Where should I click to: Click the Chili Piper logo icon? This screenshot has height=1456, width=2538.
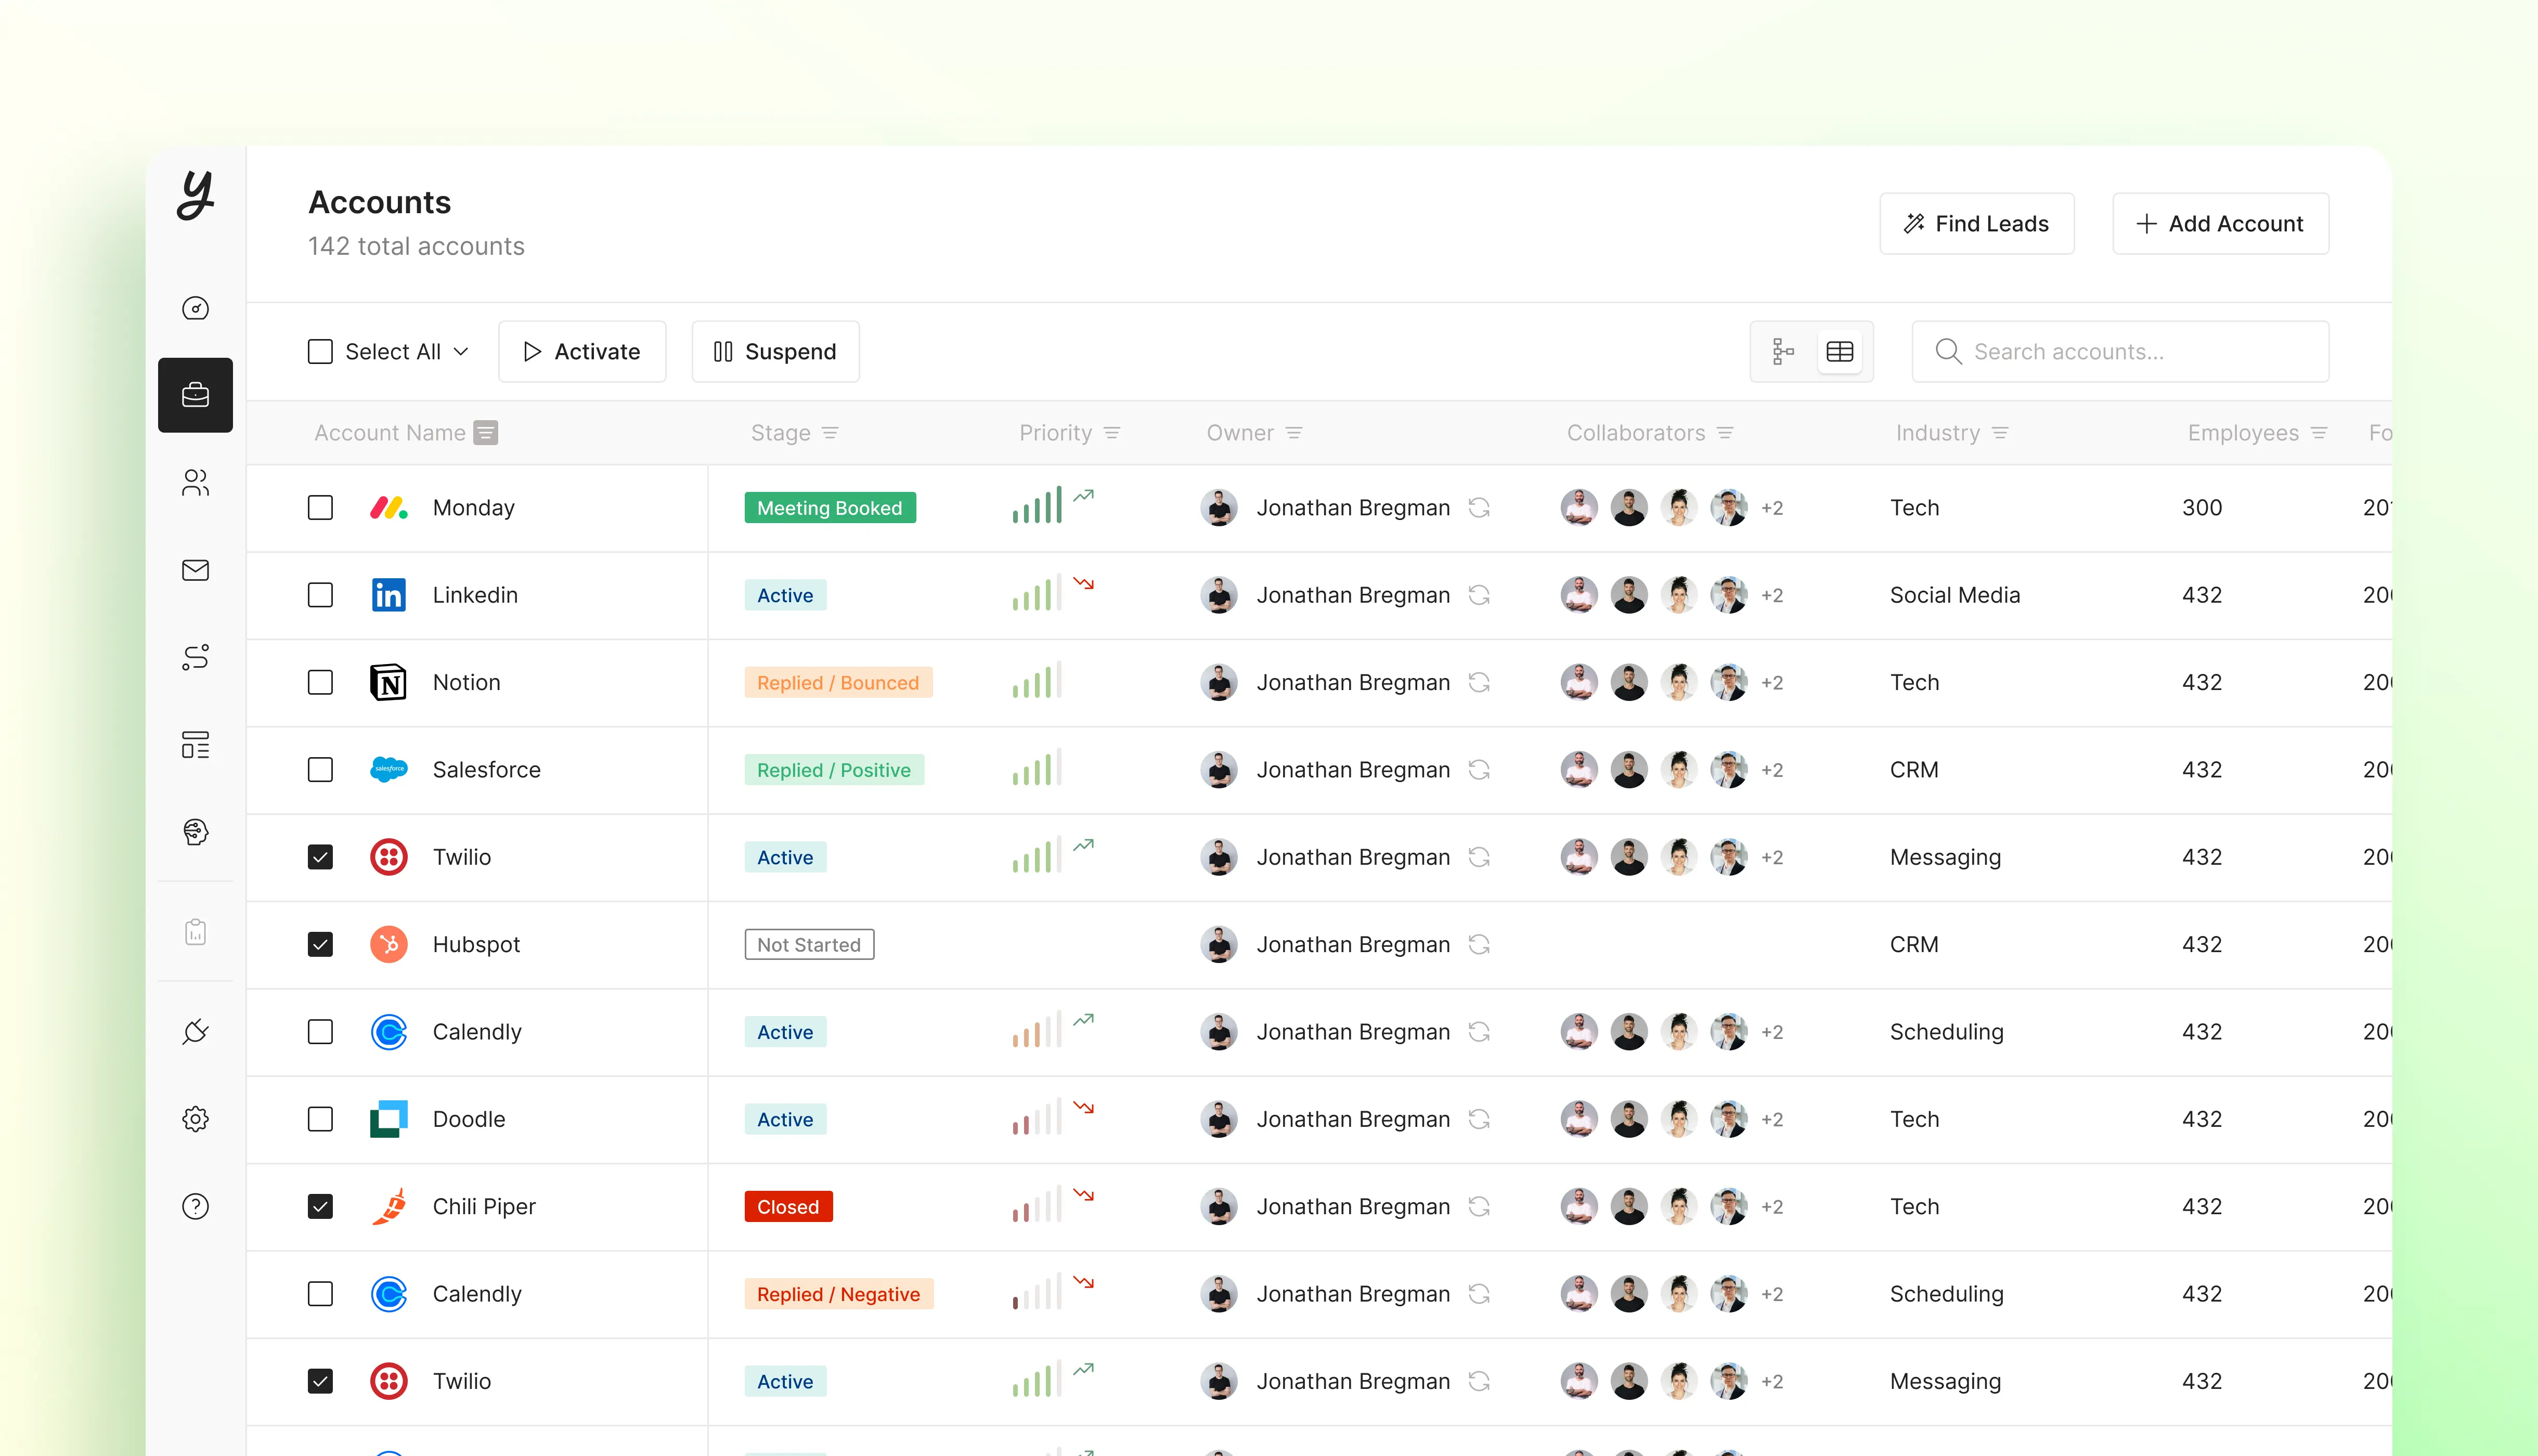389,1206
